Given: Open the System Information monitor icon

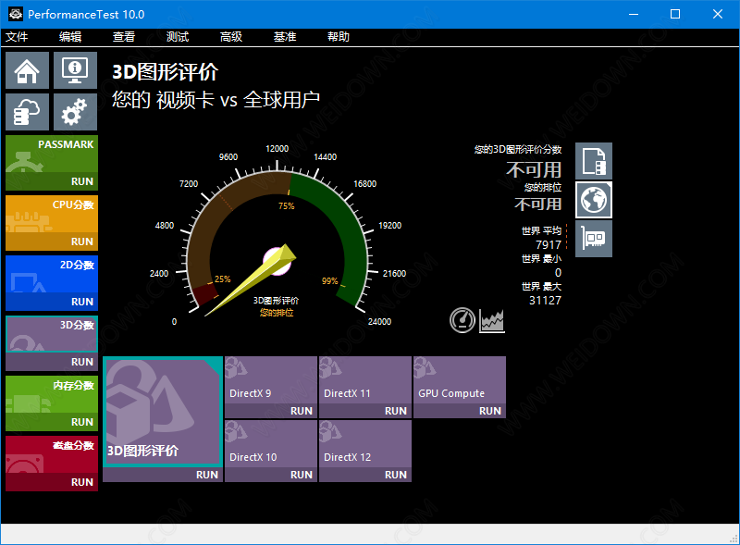Looking at the screenshot, I should (x=75, y=70).
